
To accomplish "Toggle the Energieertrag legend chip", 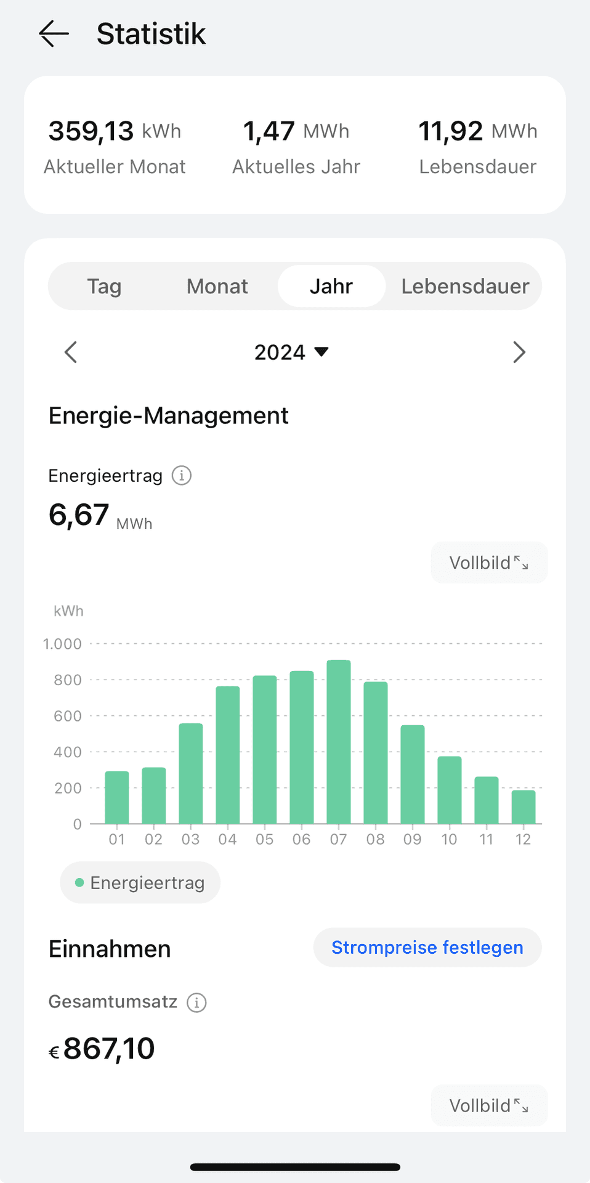I will [140, 883].
